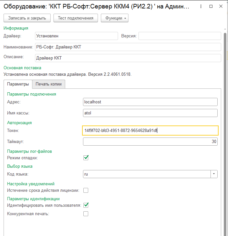Click the 'Код языка' field showing ru
The image size is (228, 236).
click(147, 174)
